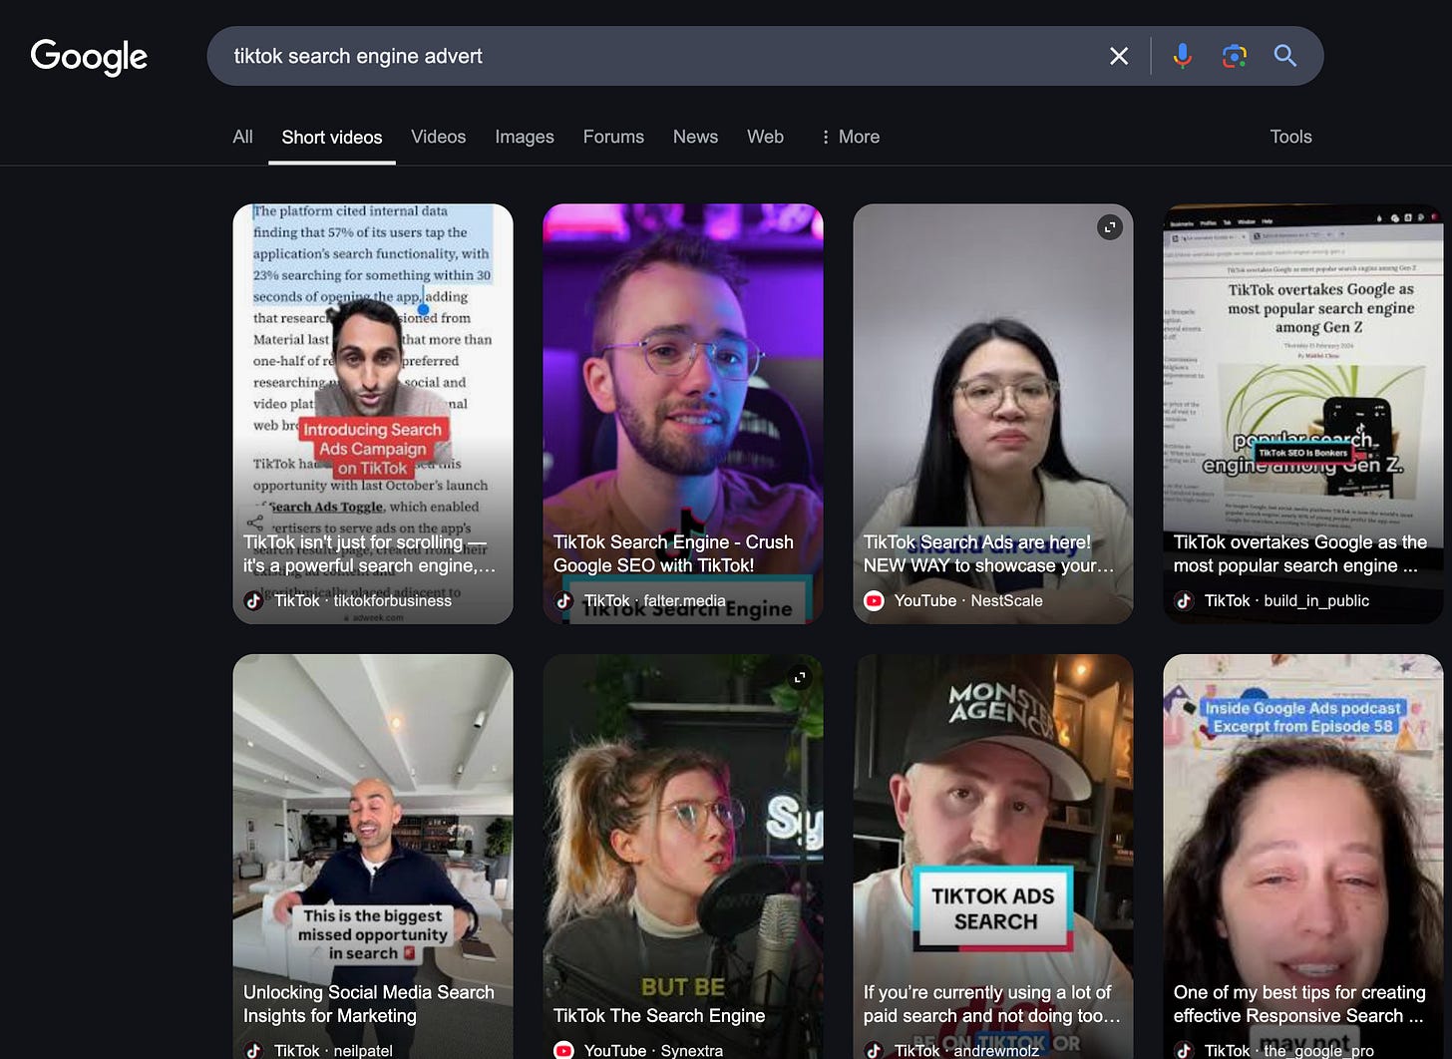Select the Short videos tab
The image size is (1452, 1059).
[x=332, y=138]
